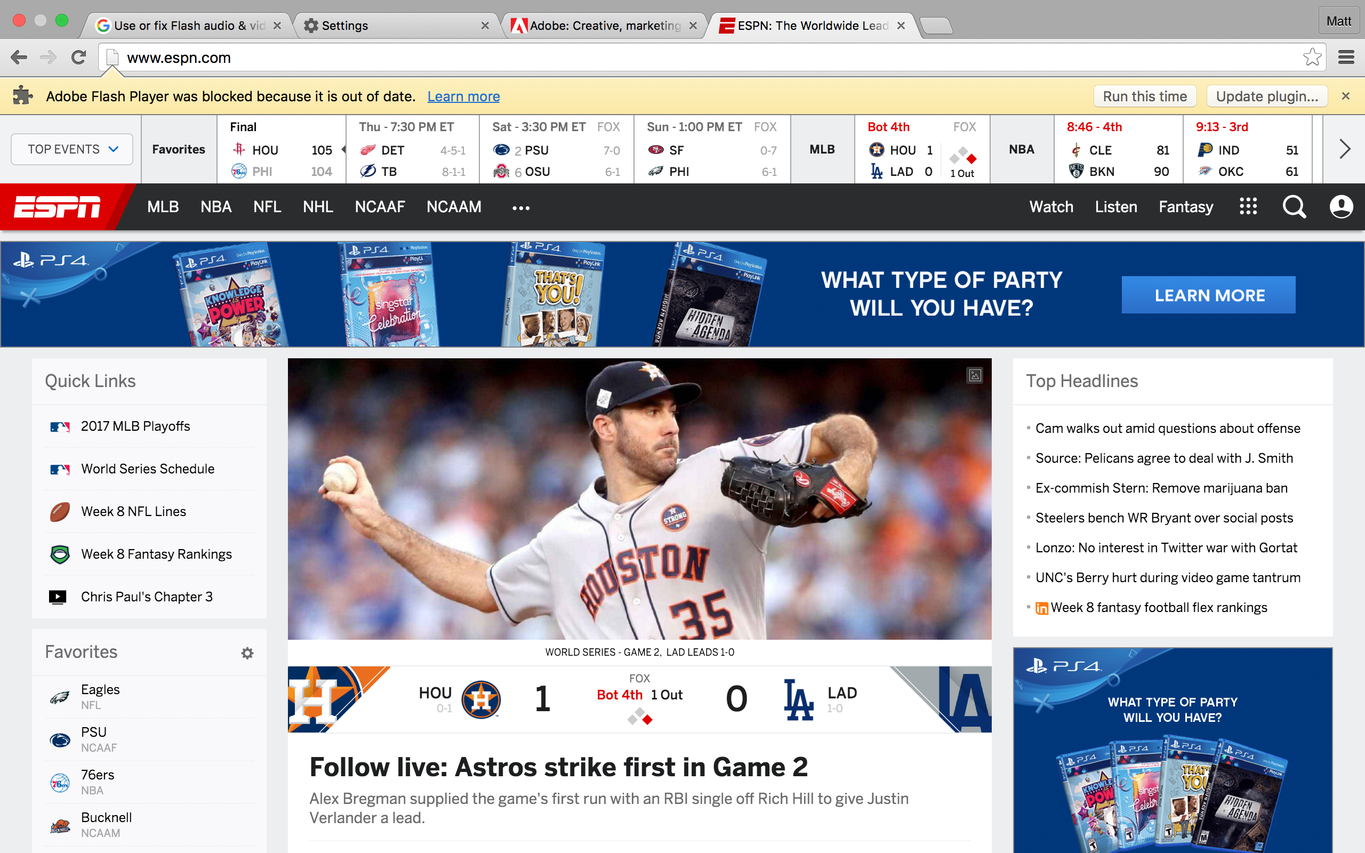Click Listen in the nav bar
The image size is (1365, 853).
click(x=1115, y=206)
